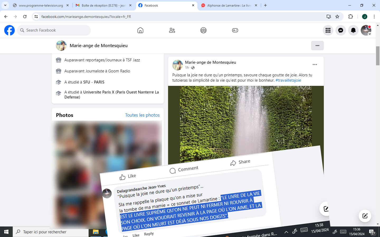Click the page vertical scrollbar thumb

[x=378, y=56]
